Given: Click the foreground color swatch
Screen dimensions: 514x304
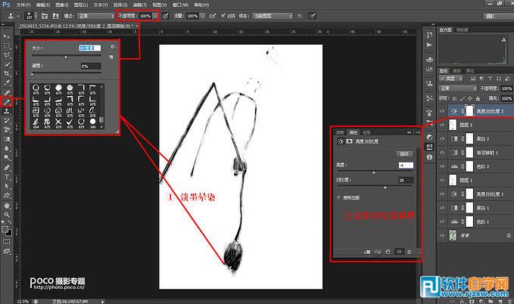Looking at the screenshot, I should coord(5,230).
